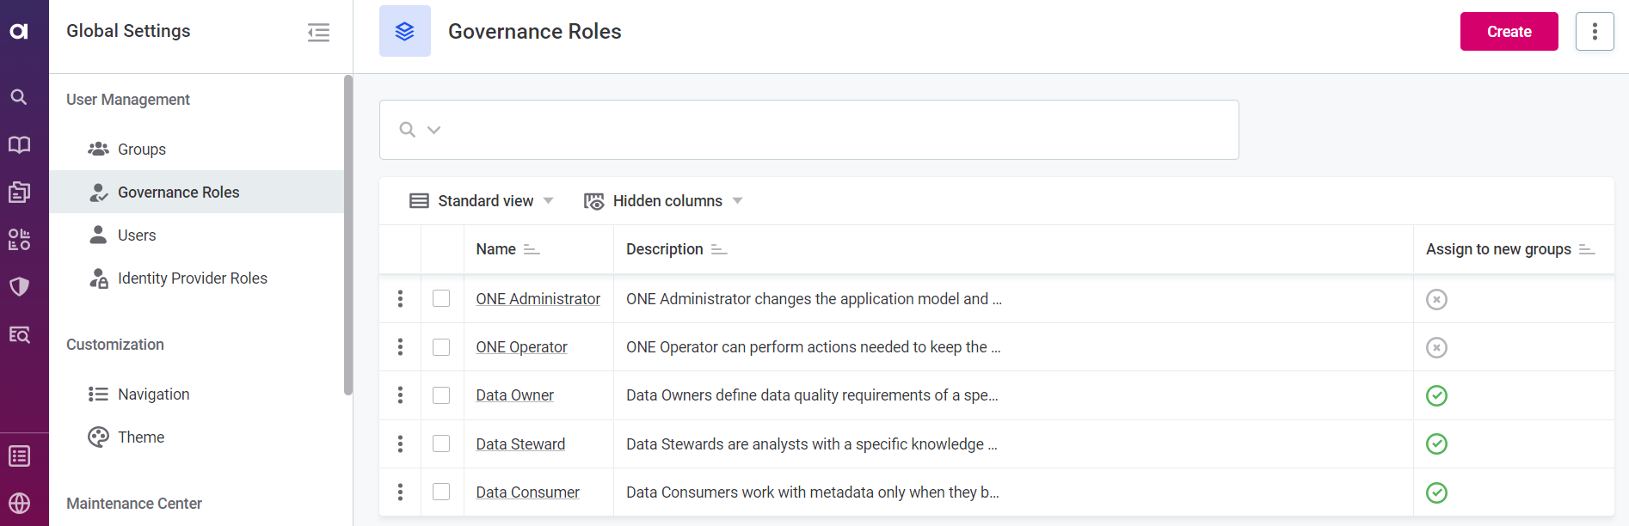Check the Data Consumer row checkbox
Image resolution: width=1629 pixels, height=526 pixels.
tap(441, 492)
